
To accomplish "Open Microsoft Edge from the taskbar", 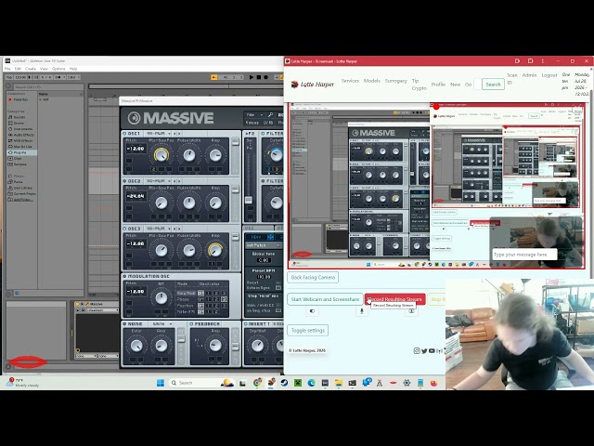I will click(x=312, y=383).
